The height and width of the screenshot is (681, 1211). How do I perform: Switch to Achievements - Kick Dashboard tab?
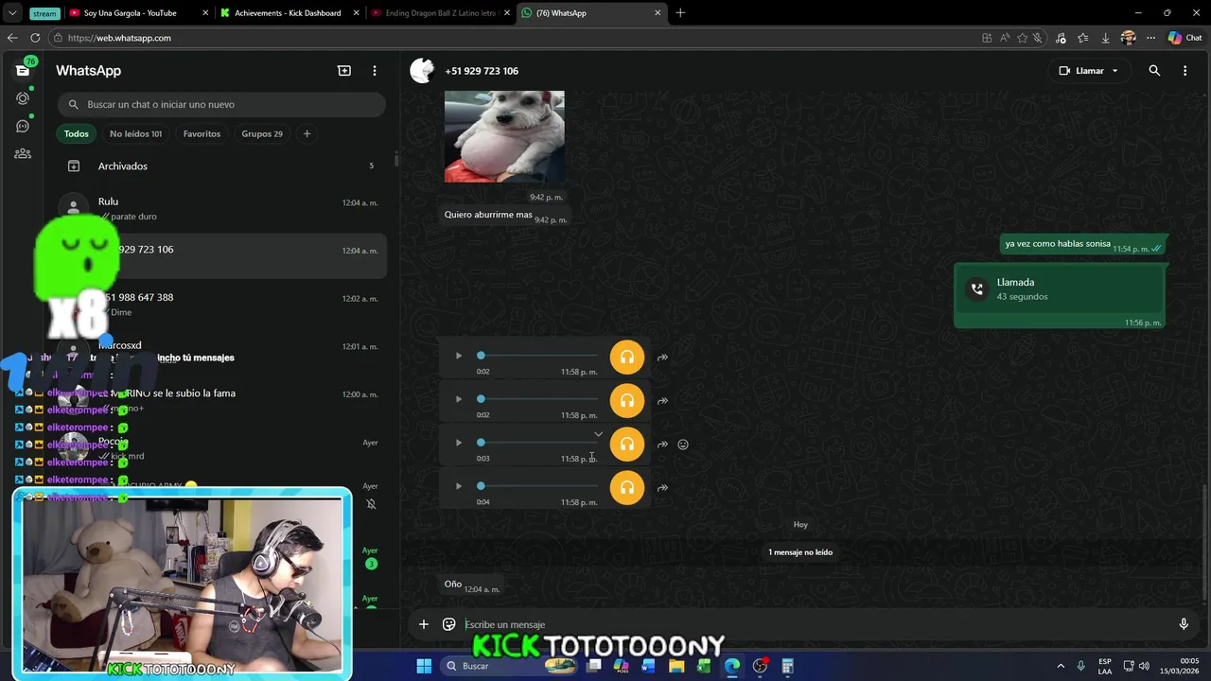[x=289, y=13]
